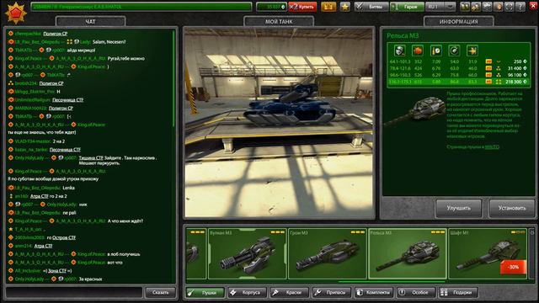Open the turret WIKI page link

pyautogui.click(x=492, y=147)
